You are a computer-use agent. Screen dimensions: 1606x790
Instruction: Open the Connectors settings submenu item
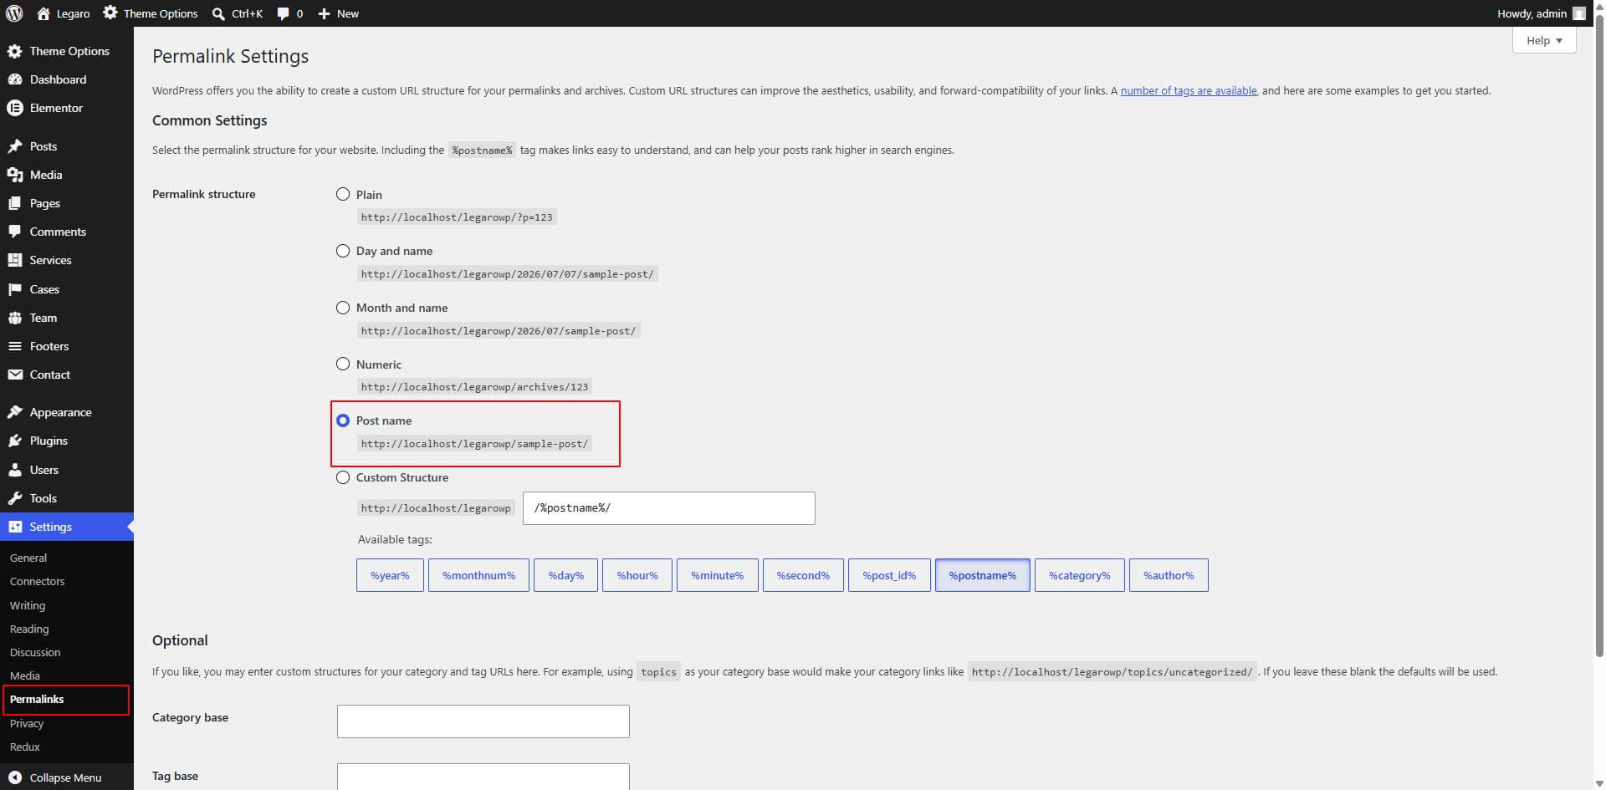[x=37, y=581]
